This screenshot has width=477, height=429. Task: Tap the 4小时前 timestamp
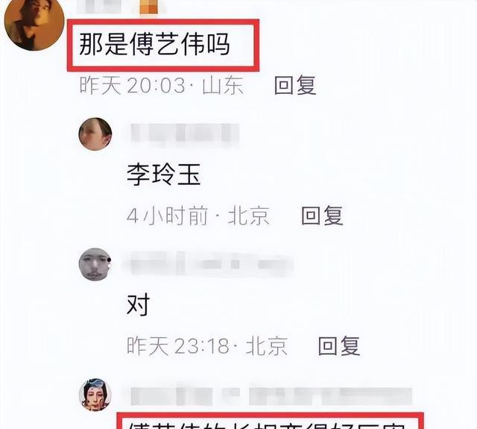click(x=167, y=216)
